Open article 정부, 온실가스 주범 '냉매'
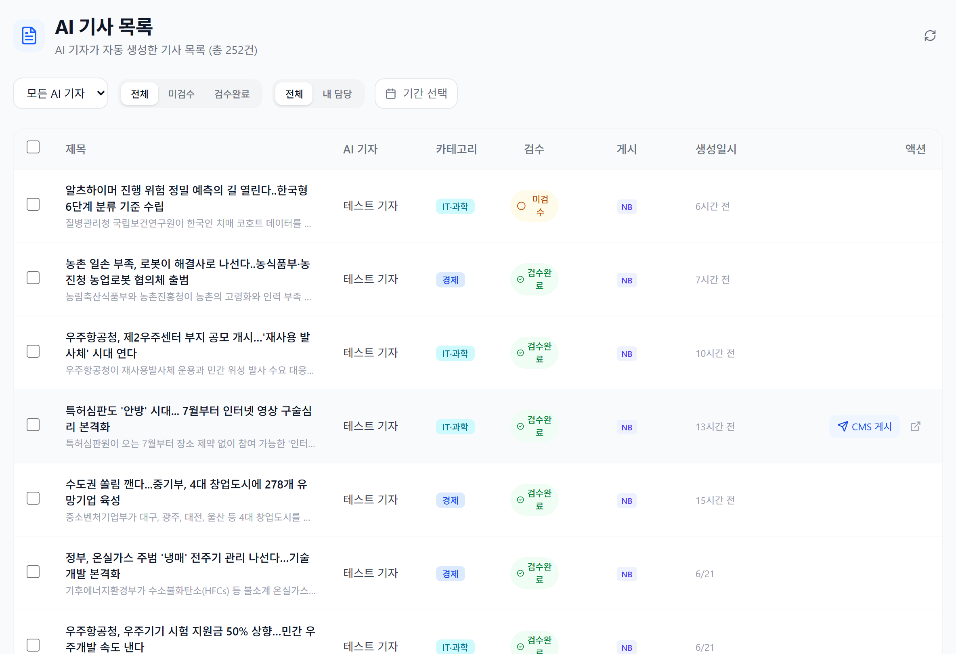This screenshot has height=654, width=956. (188, 566)
